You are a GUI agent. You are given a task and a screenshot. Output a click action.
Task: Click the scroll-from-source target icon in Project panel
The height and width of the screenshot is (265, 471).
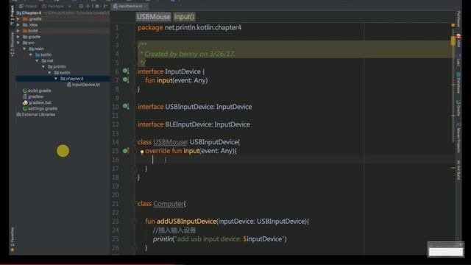point(81,6)
